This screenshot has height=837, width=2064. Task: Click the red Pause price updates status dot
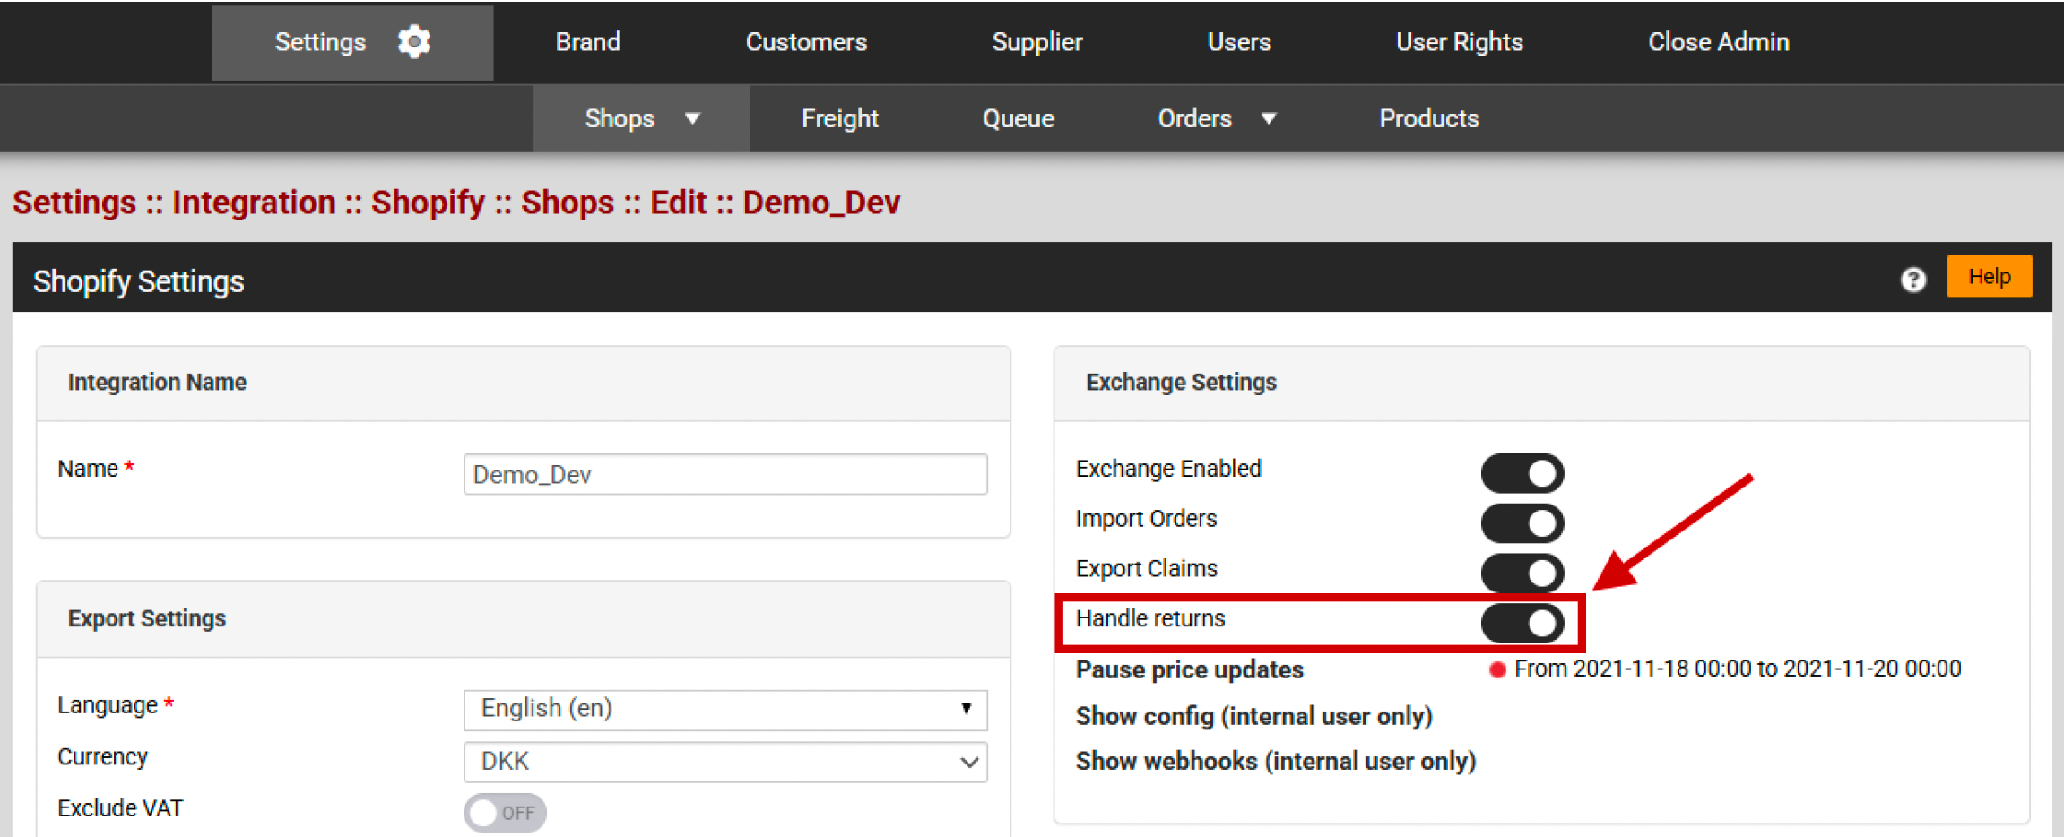pos(1496,669)
